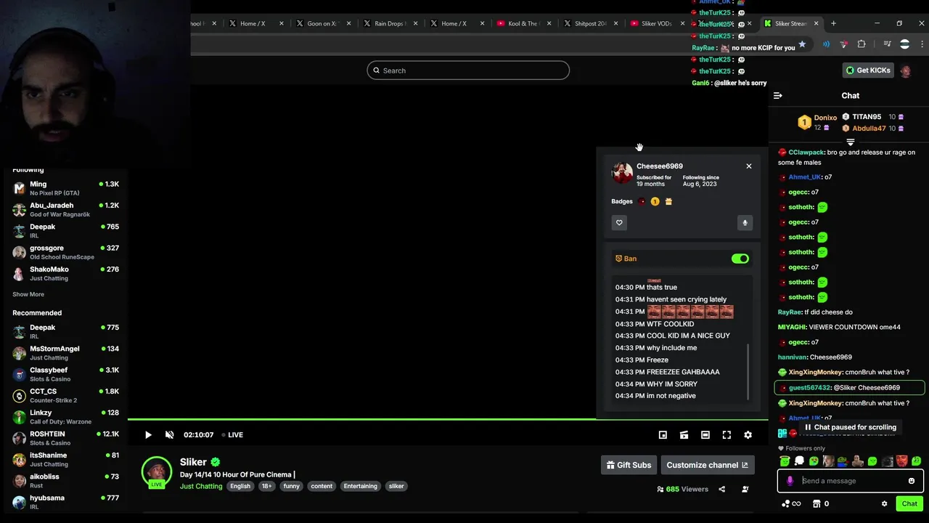
Task: Open browser extensions puzzle icon
Action: (x=862, y=44)
